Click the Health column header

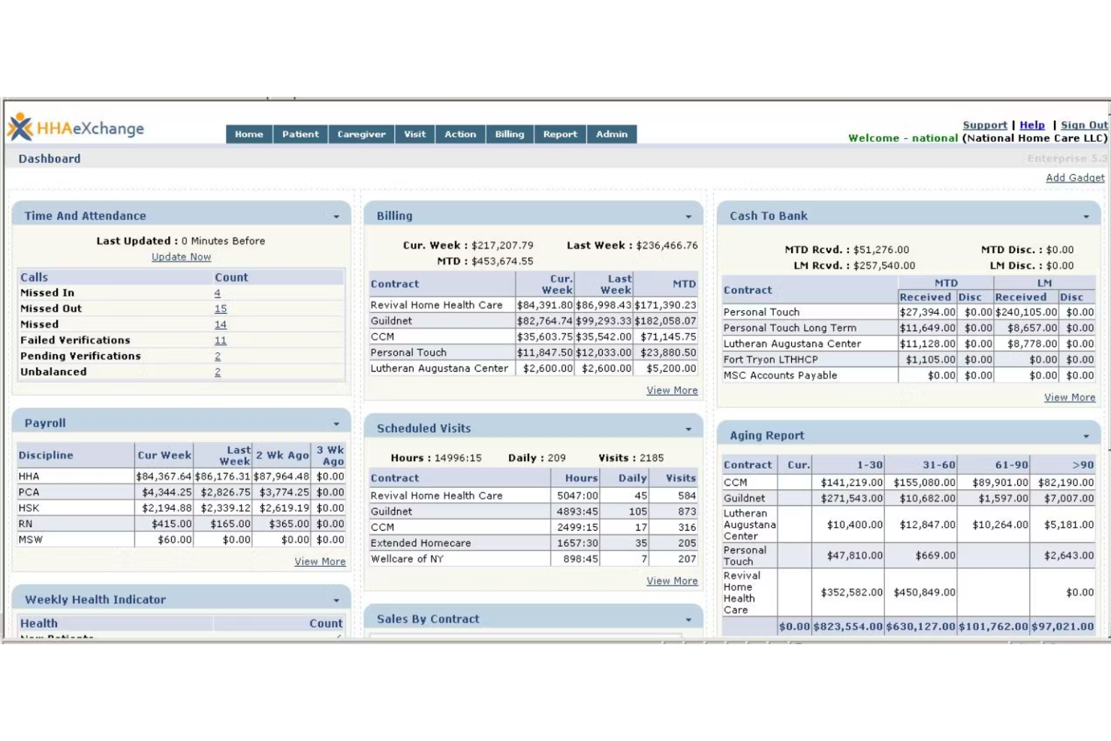tap(39, 623)
